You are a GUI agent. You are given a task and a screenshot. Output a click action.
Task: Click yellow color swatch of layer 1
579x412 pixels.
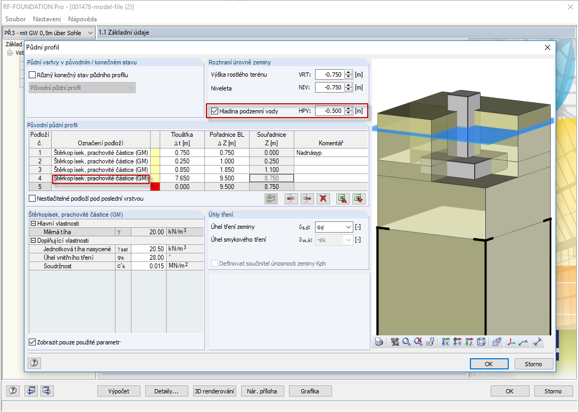click(x=155, y=153)
